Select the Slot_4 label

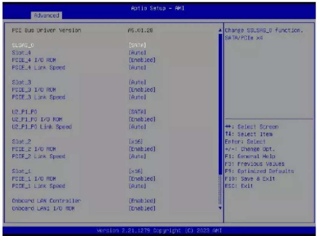(21, 53)
